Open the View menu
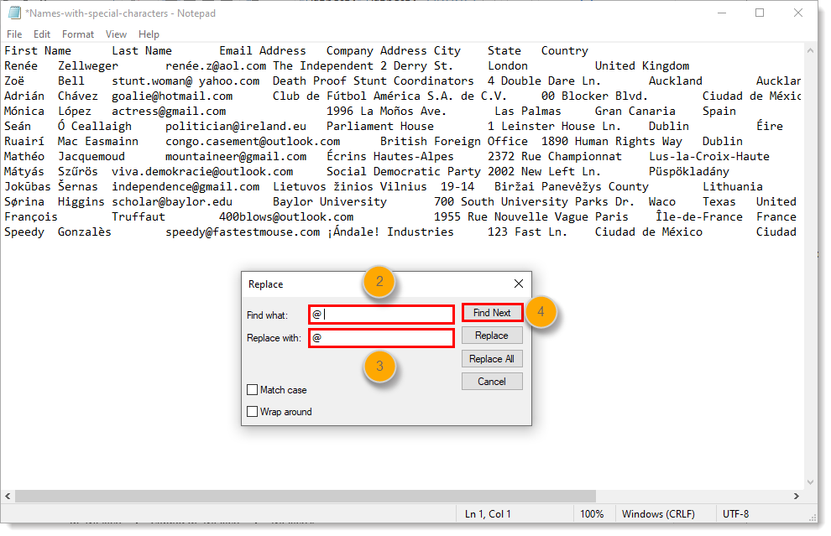 [116, 34]
